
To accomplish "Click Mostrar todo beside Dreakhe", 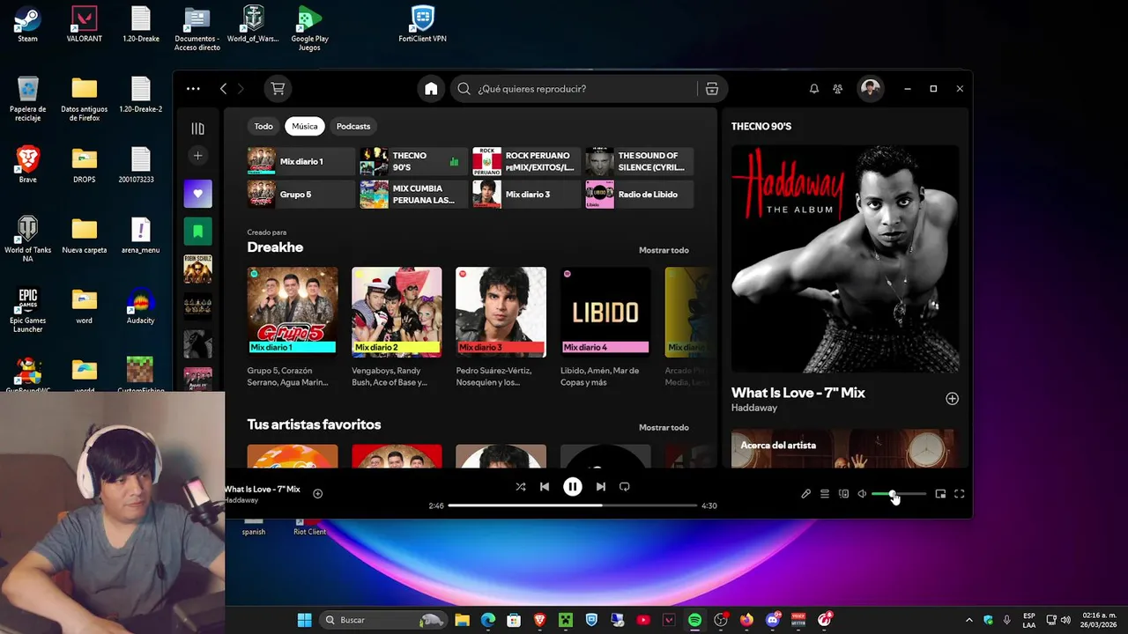I will pos(664,250).
